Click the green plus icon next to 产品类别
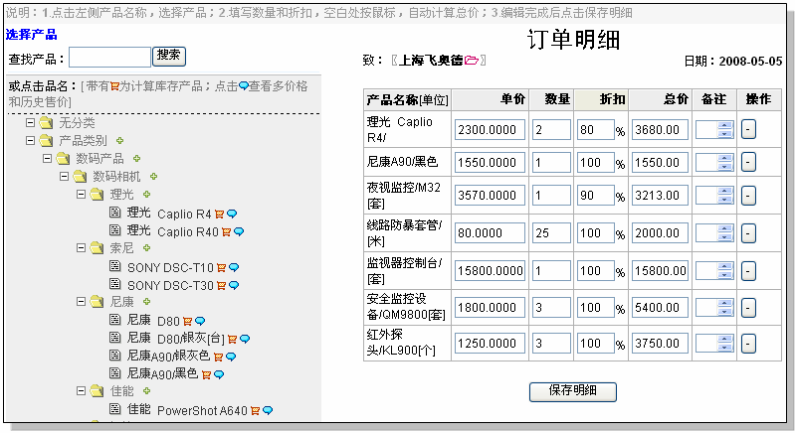This screenshot has width=795, height=433. 120,141
